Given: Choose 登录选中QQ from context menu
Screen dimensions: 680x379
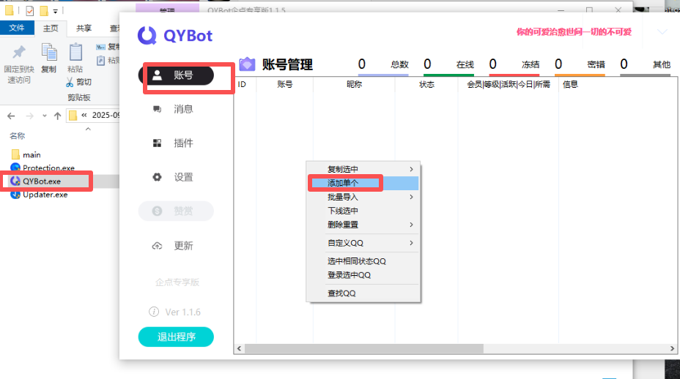Looking at the screenshot, I should point(349,275).
